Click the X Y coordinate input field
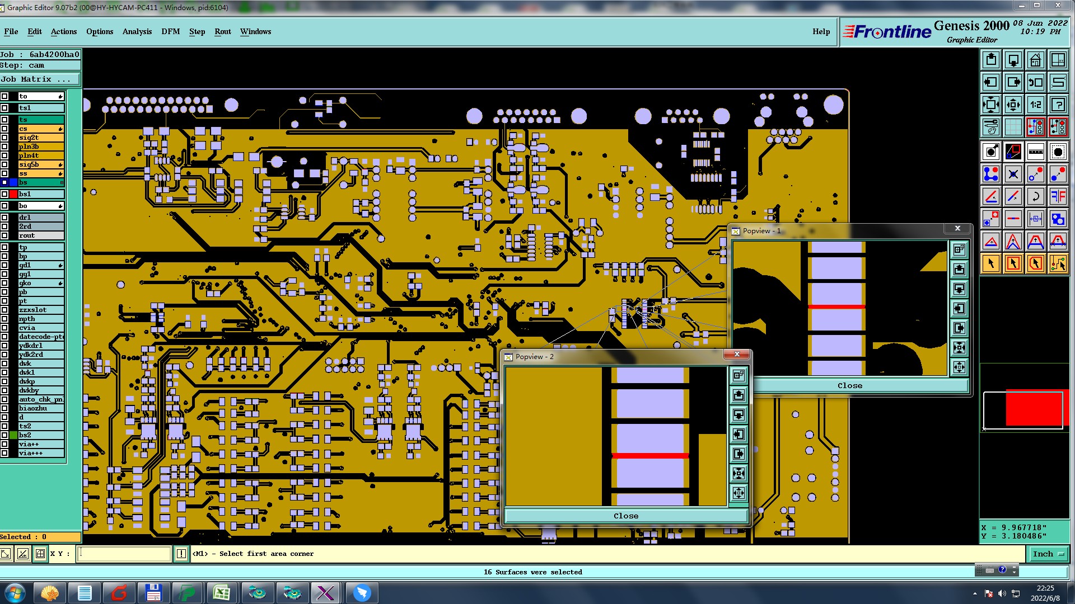 coord(124,554)
